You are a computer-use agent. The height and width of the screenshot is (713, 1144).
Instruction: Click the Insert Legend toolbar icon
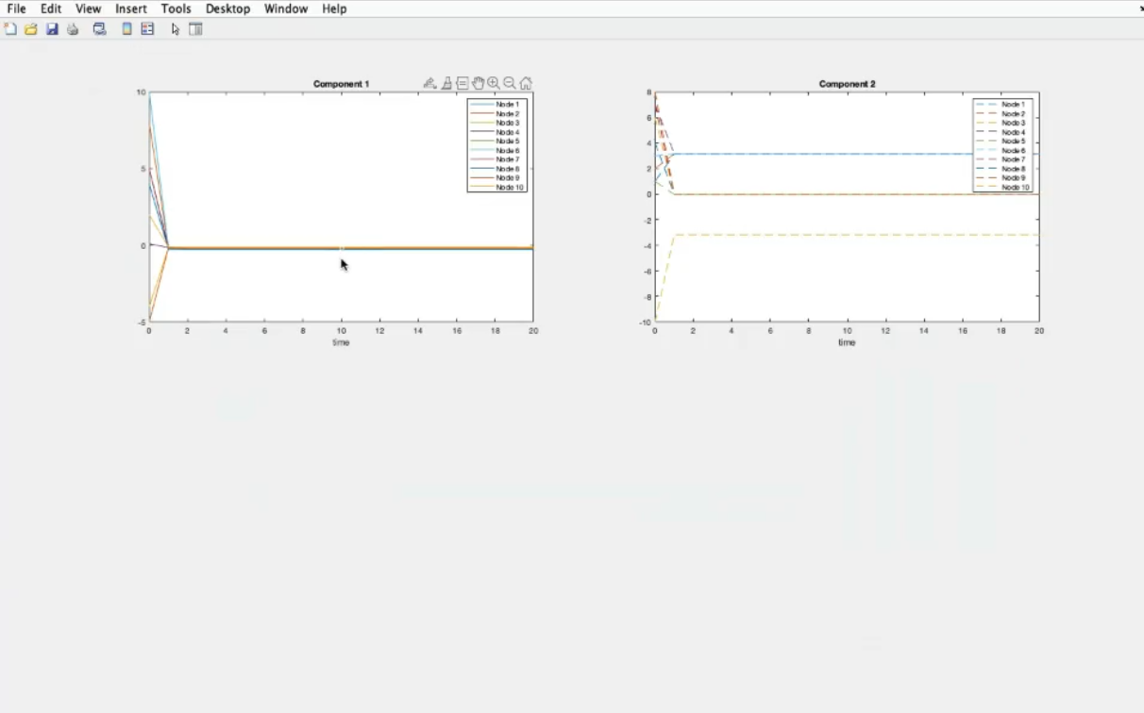click(147, 29)
